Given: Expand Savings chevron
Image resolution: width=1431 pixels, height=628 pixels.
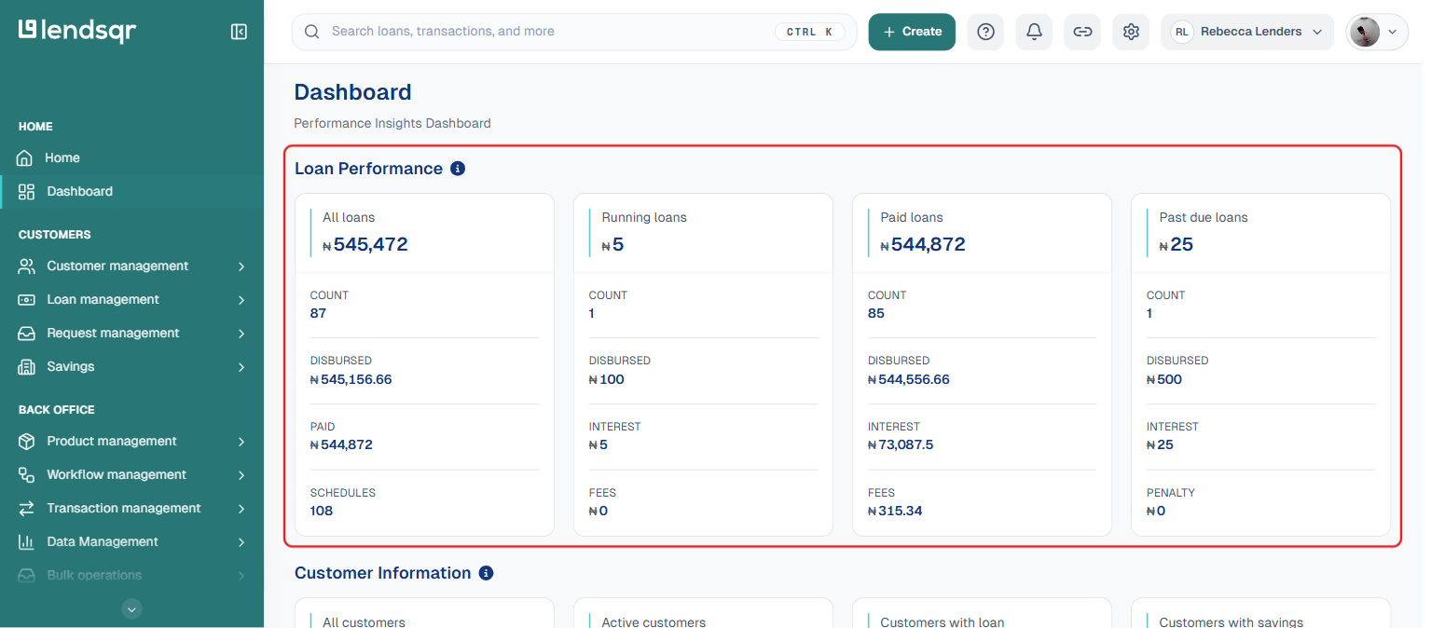Looking at the screenshot, I should click(241, 367).
